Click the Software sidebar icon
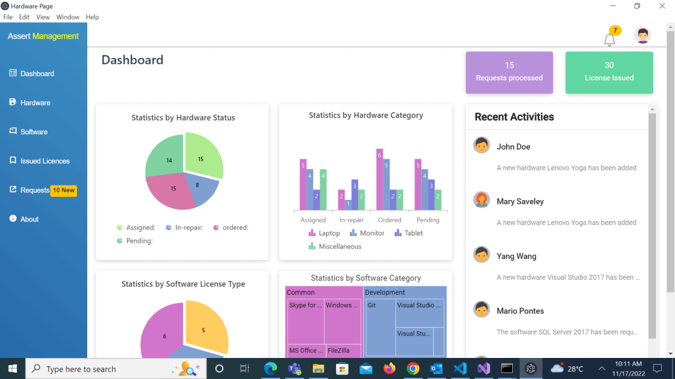The width and height of the screenshot is (675, 379). tap(13, 132)
